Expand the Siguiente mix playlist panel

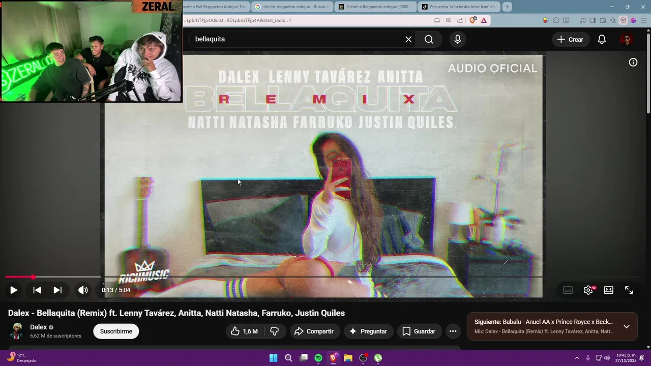coord(627,326)
